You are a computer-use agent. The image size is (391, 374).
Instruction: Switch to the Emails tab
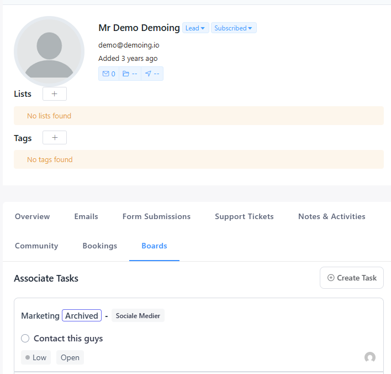(x=86, y=217)
